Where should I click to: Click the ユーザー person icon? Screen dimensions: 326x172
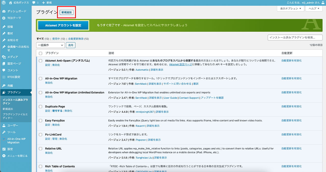(4, 126)
